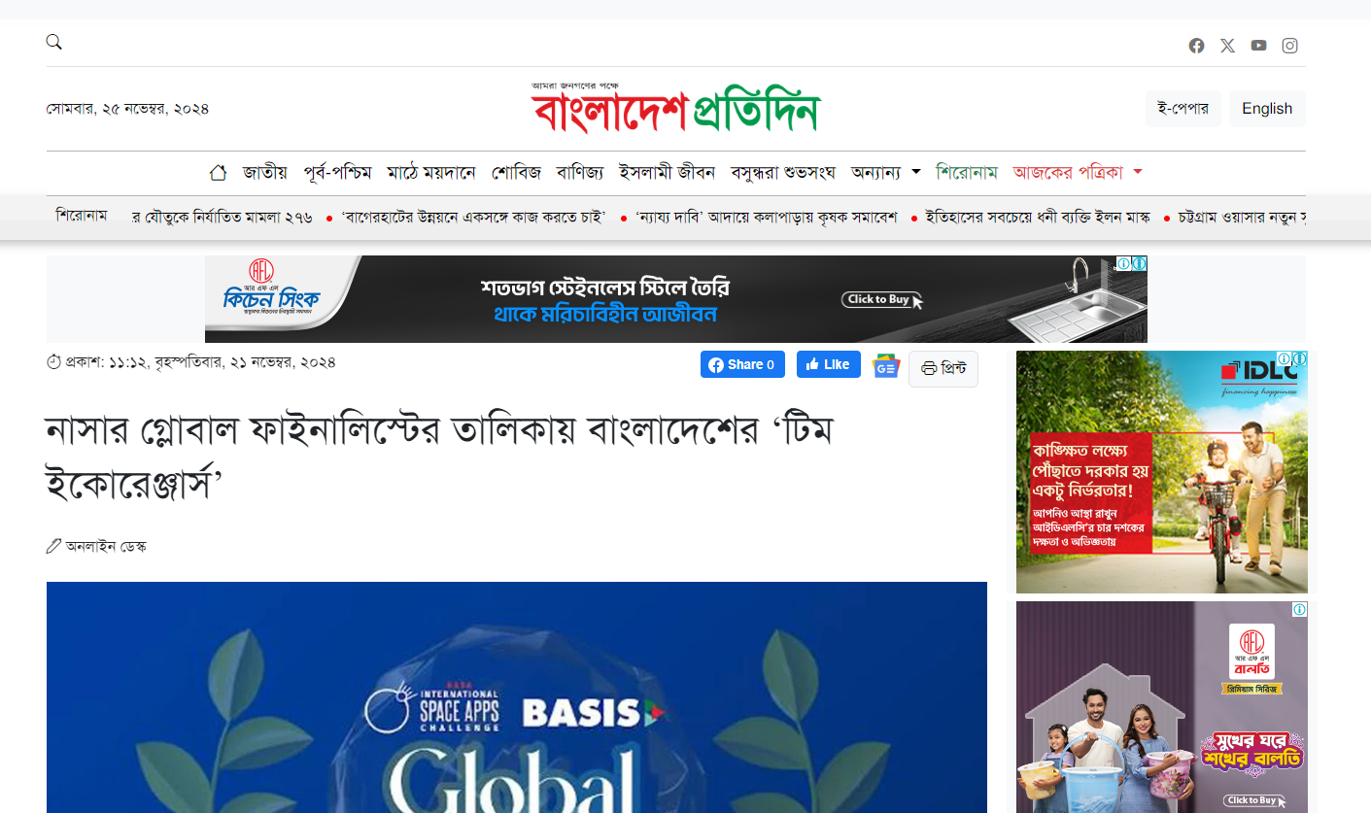
Task: Click the Facebook Share button
Action: pos(742,364)
